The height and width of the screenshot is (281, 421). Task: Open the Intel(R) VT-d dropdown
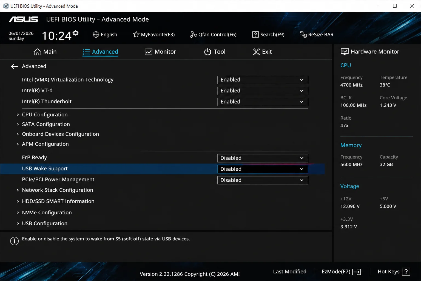click(263, 91)
